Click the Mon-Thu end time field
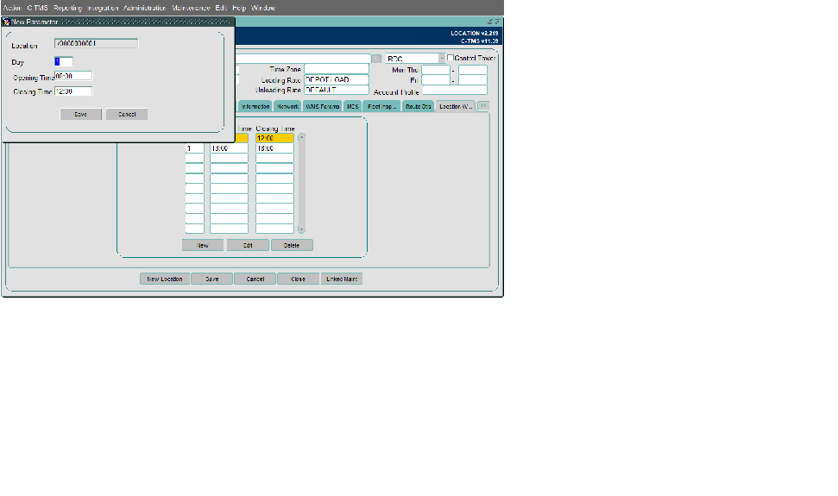Screen dimensions: 838x496 (472, 70)
